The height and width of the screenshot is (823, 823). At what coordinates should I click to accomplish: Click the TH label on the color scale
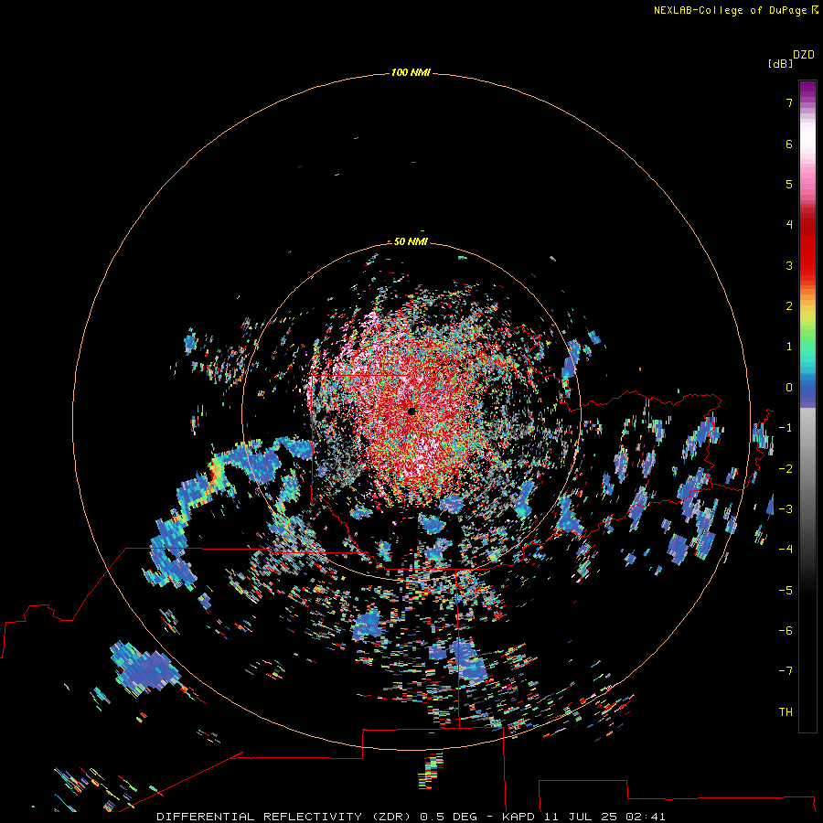tap(786, 712)
